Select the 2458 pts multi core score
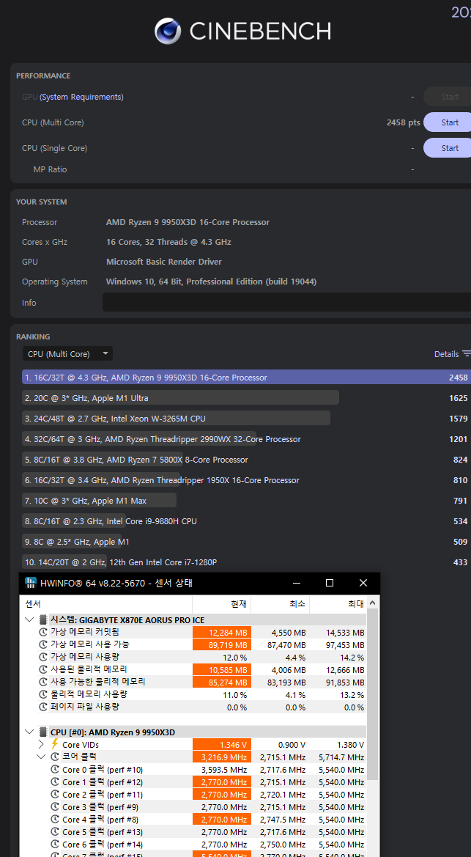Image resolution: width=471 pixels, height=857 pixels. point(404,122)
